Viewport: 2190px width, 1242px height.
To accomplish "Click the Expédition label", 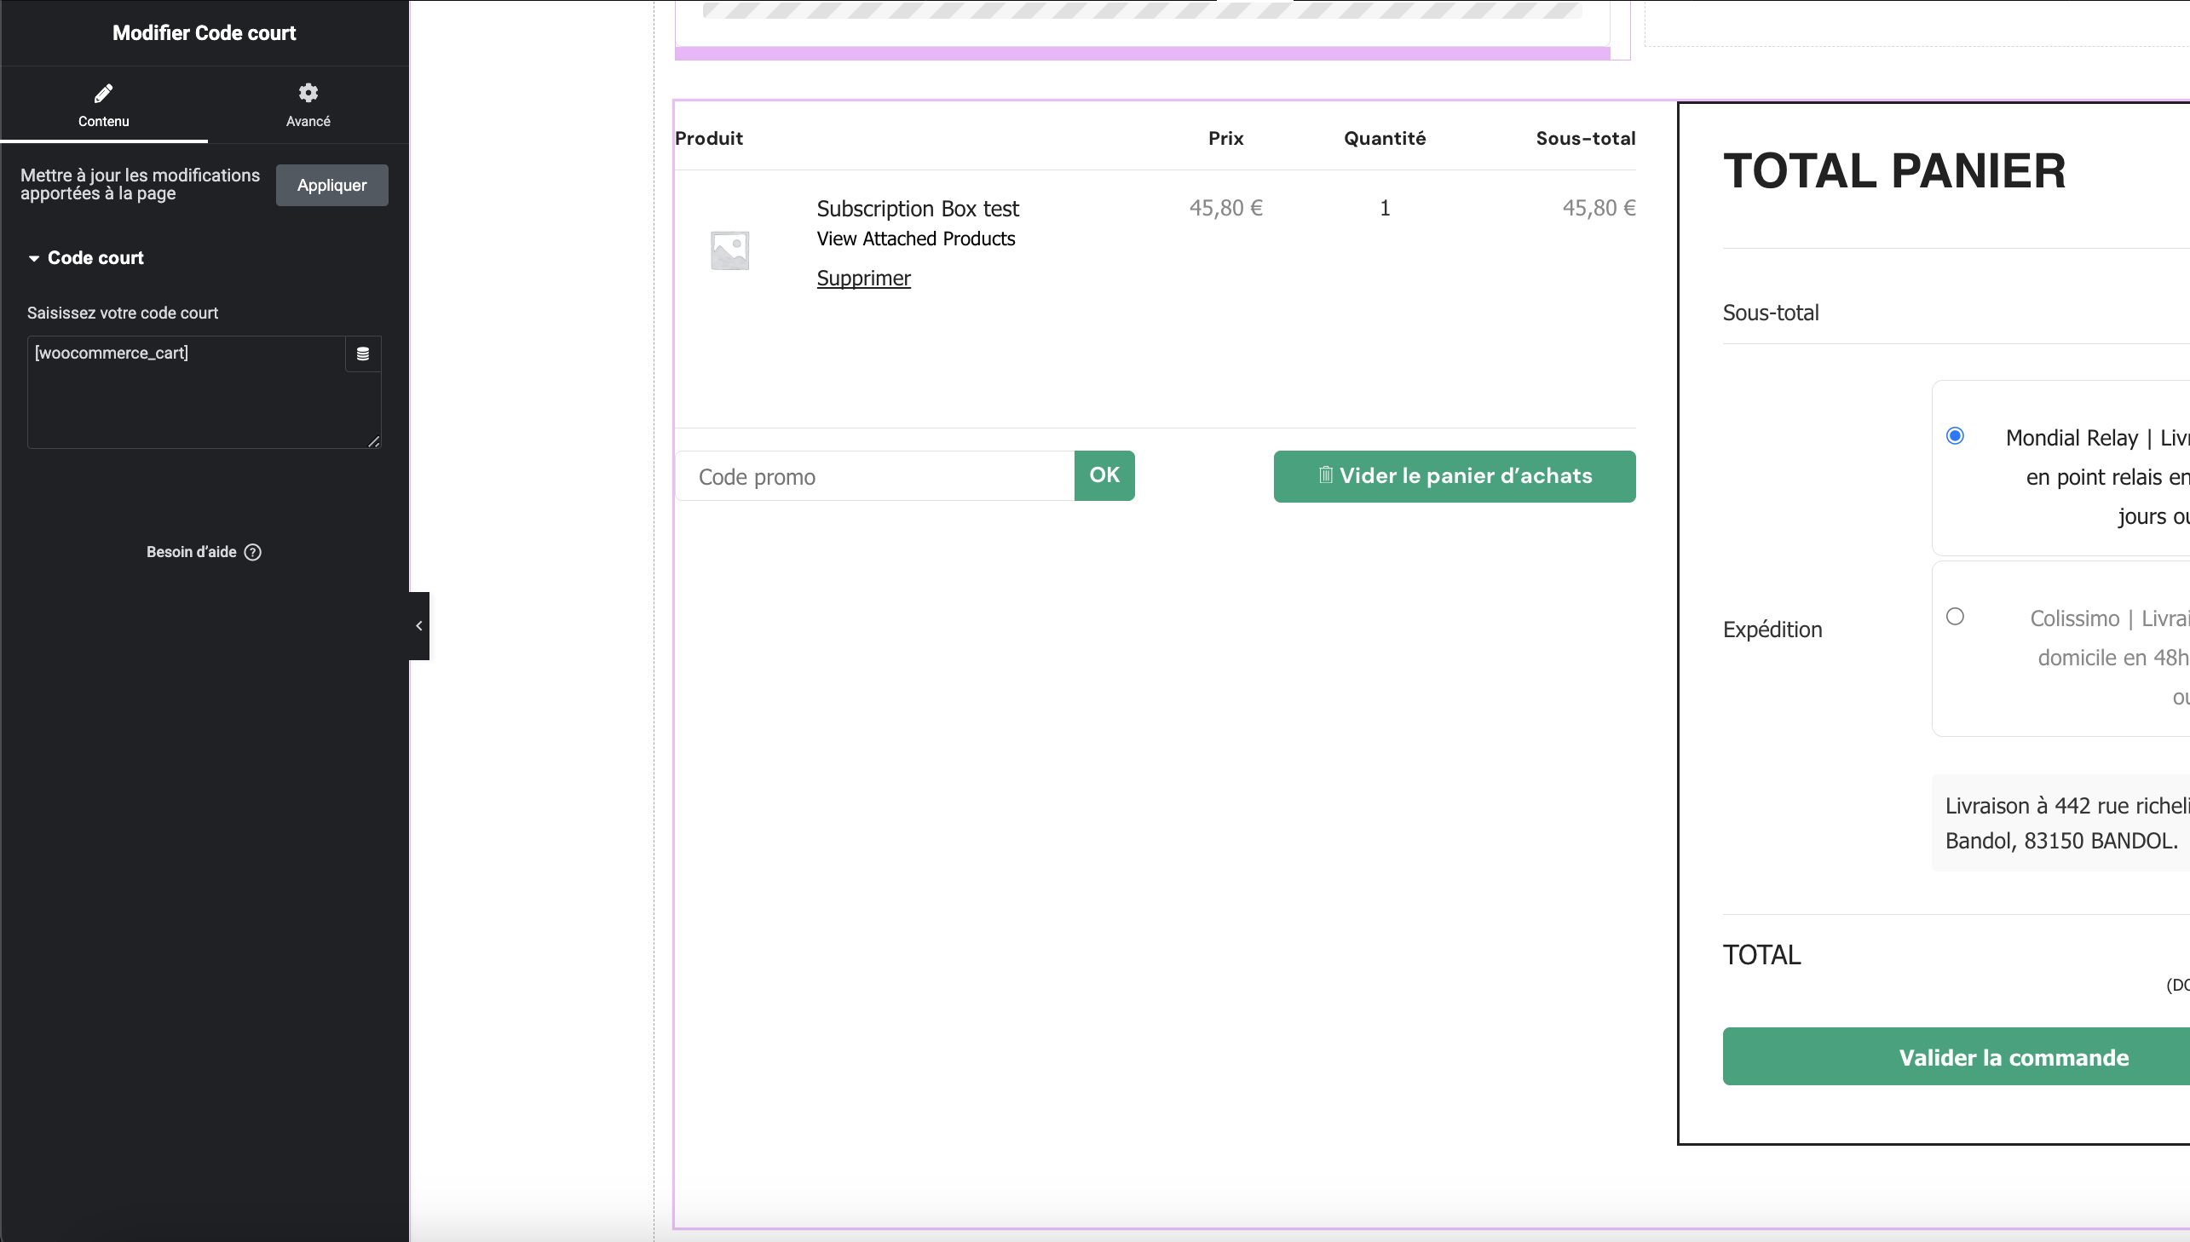I will pos(1772,630).
